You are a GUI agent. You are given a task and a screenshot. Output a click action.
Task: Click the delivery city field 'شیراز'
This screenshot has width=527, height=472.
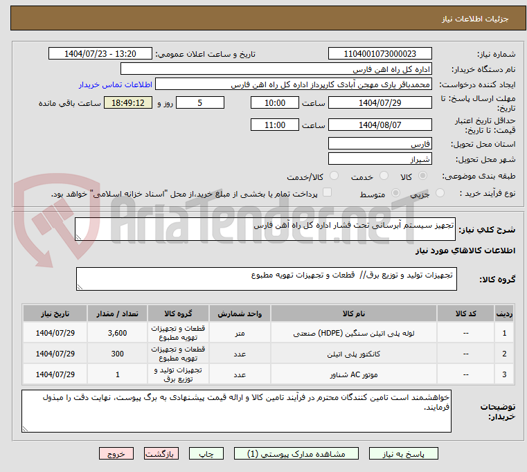coord(379,158)
